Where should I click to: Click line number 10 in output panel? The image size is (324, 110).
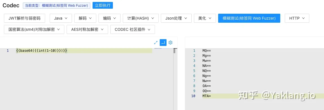[x=193, y=96]
